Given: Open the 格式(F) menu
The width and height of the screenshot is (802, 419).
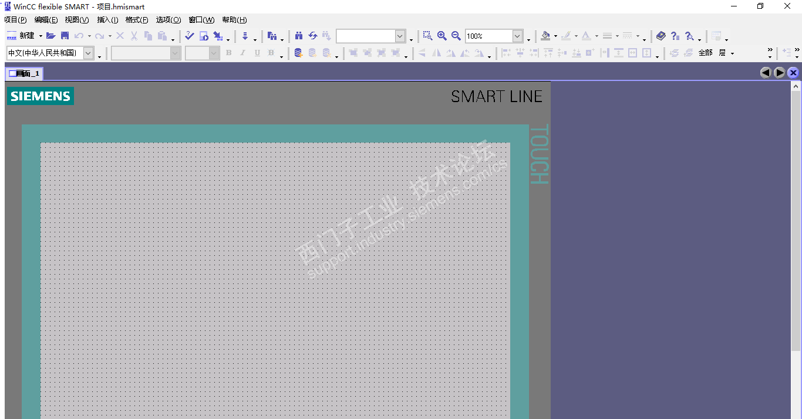Looking at the screenshot, I should (x=137, y=20).
